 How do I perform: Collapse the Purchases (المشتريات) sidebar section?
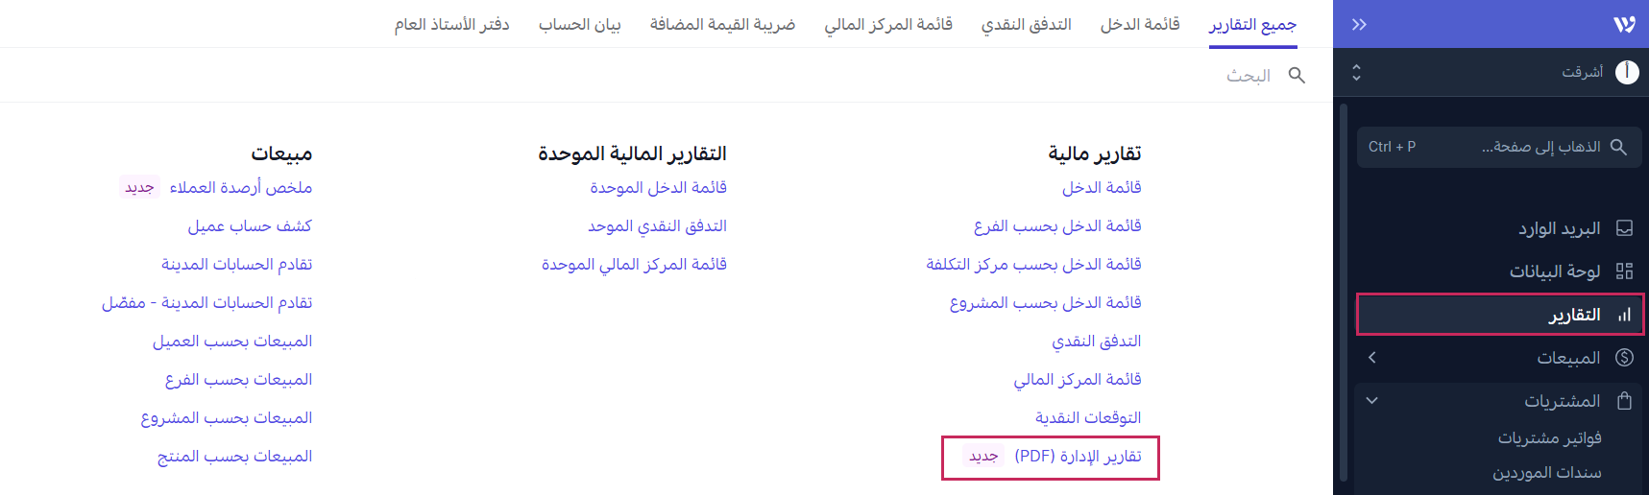pyautogui.click(x=1372, y=401)
